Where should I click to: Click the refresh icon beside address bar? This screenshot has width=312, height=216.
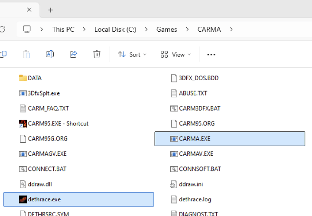coord(3,29)
